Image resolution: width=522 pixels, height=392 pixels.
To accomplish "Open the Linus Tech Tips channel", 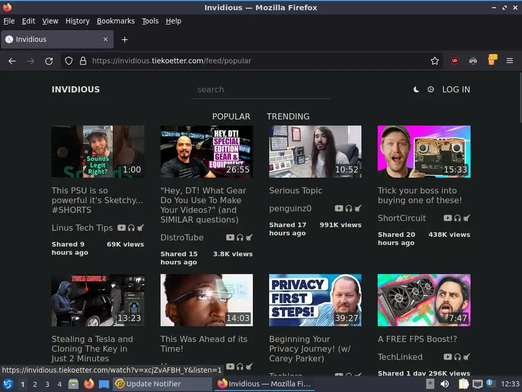I will (x=82, y=228).
